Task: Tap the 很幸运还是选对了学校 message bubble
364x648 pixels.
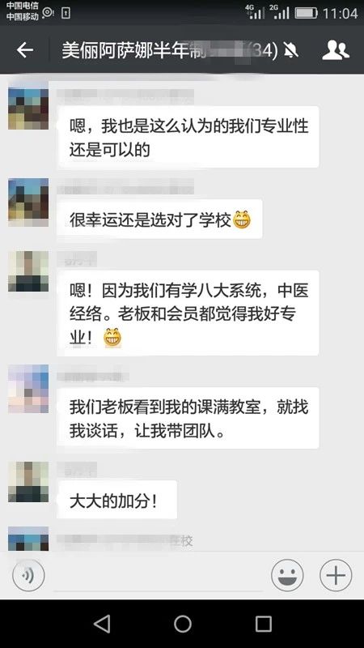Action: (159, 219)
